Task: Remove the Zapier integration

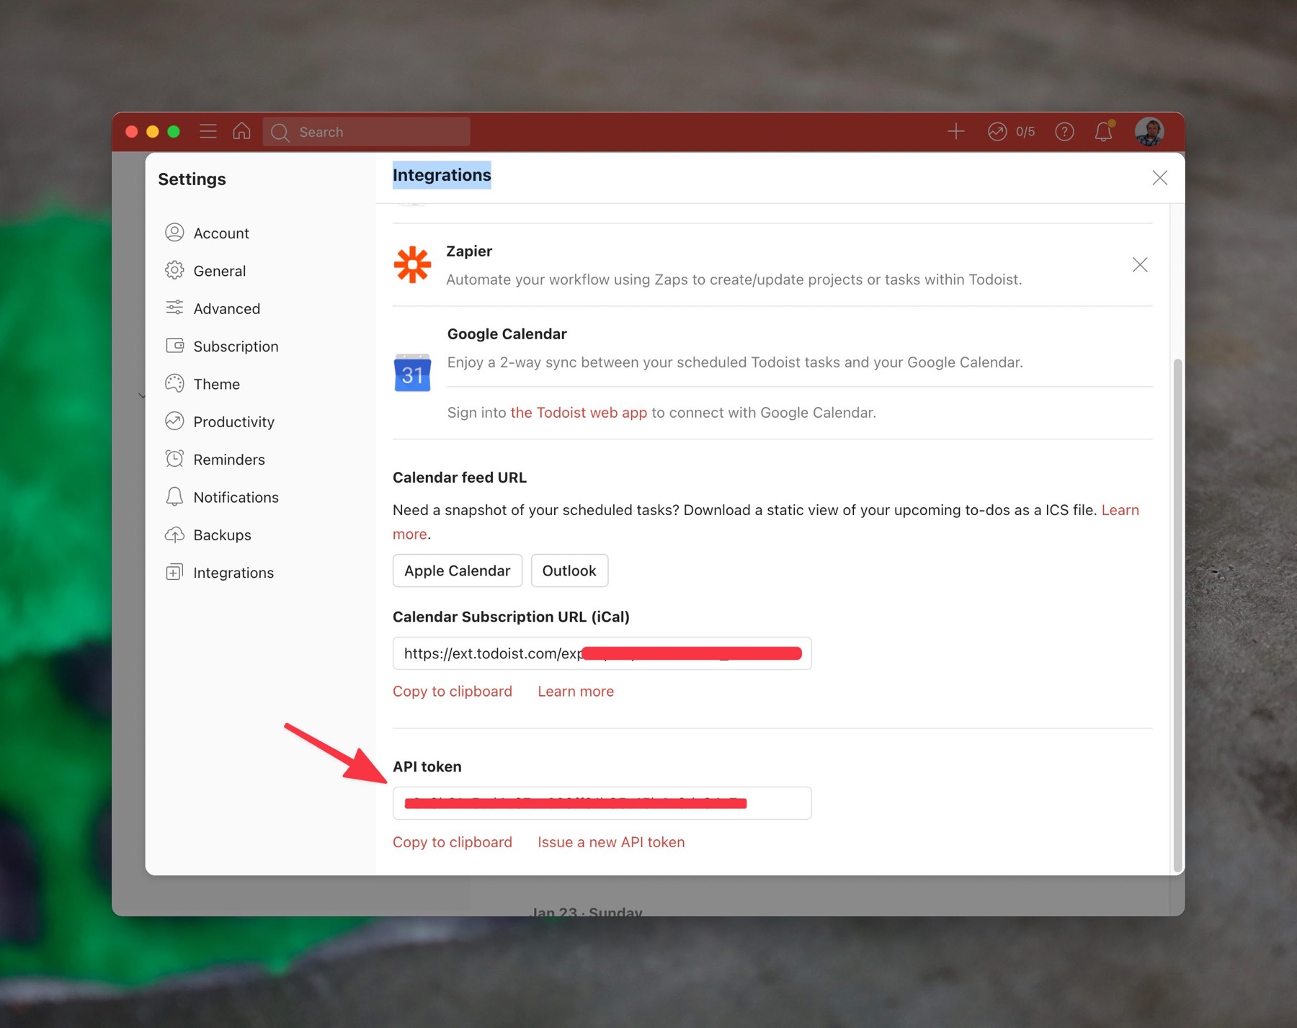Action: pyautogui.click(x=1139, y=265)
